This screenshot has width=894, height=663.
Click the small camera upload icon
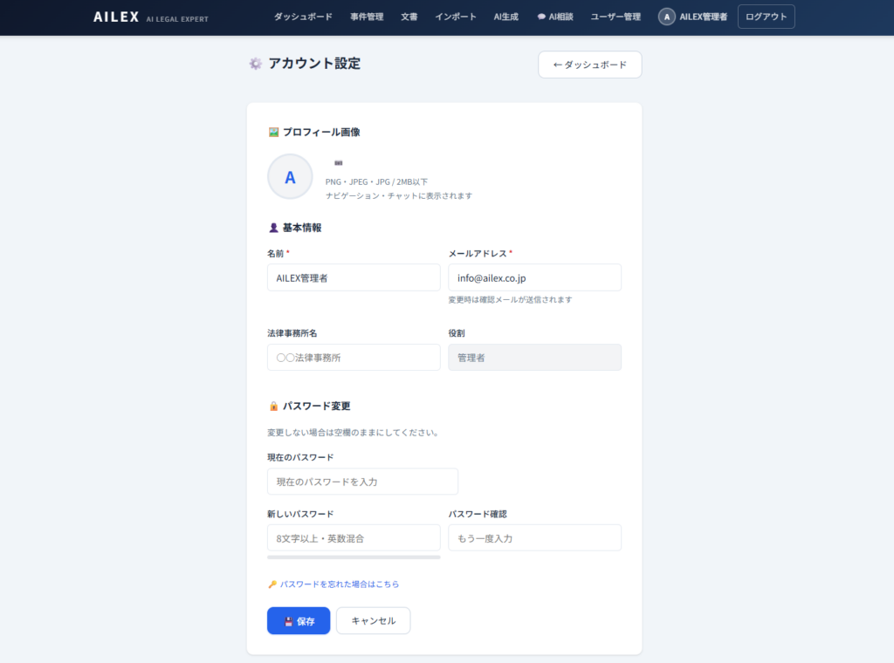coord(339,163)
